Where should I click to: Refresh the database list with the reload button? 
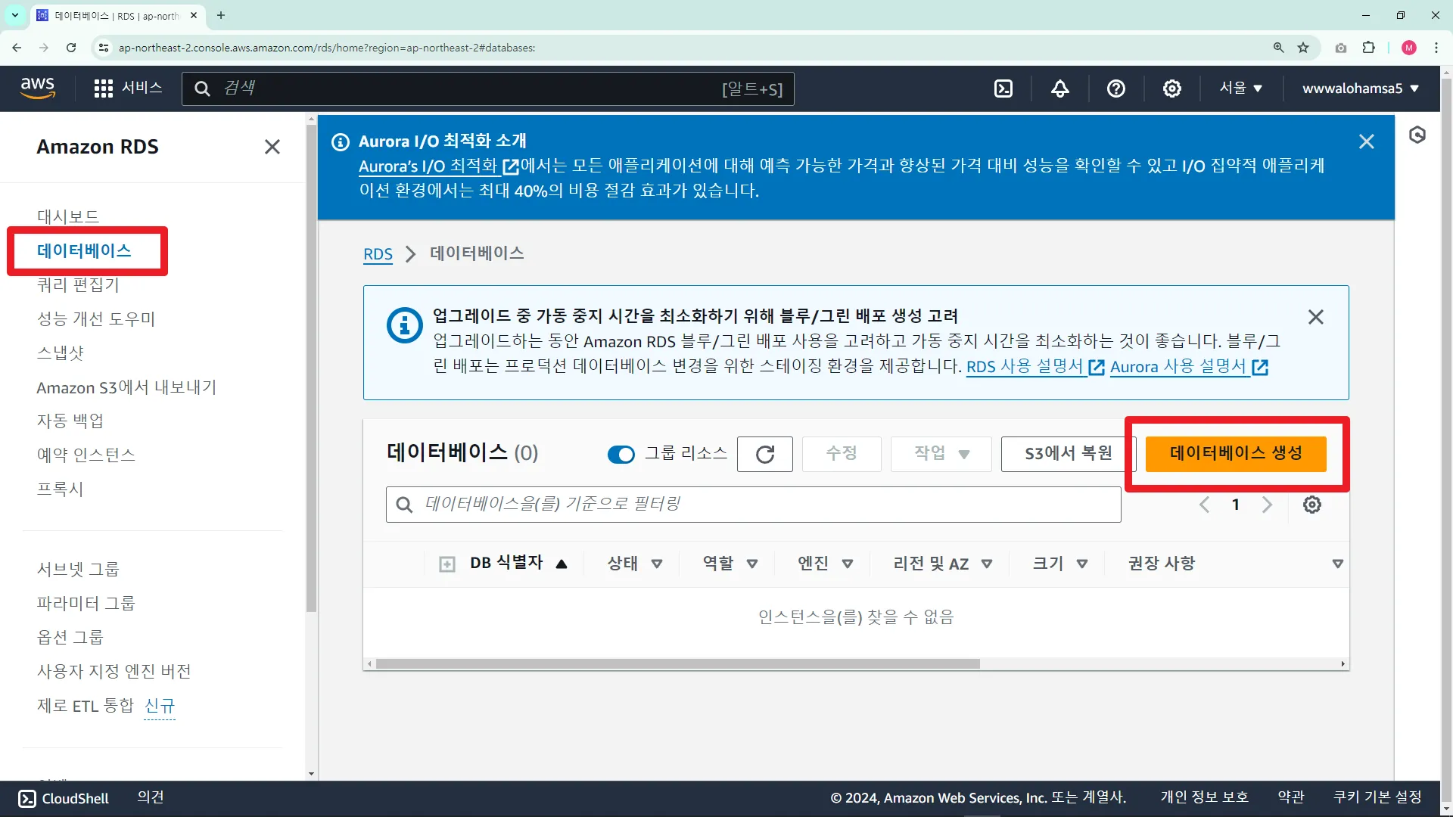click(x=764, y=454)
